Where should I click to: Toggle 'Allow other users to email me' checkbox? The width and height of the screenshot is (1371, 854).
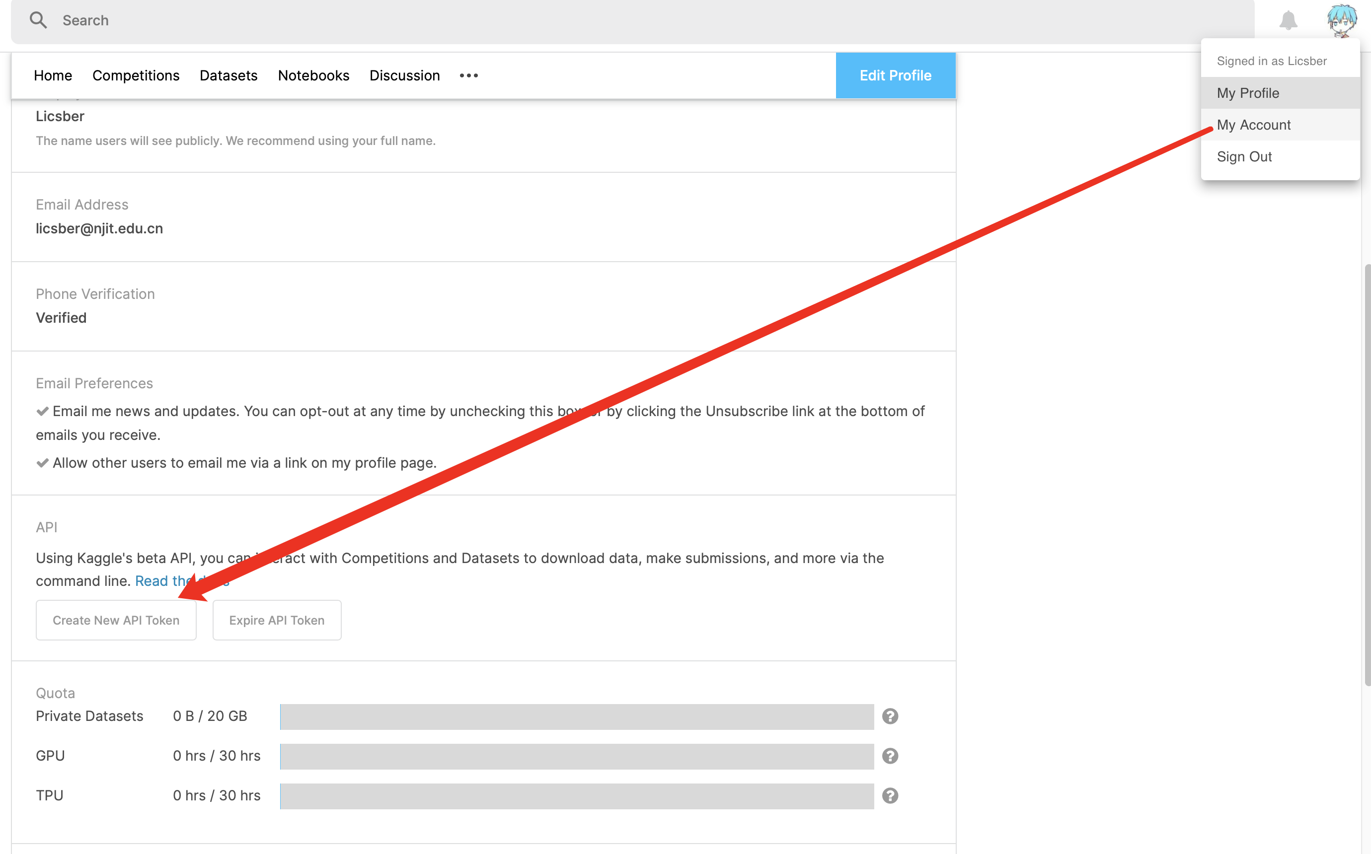[x=42, y=463]
